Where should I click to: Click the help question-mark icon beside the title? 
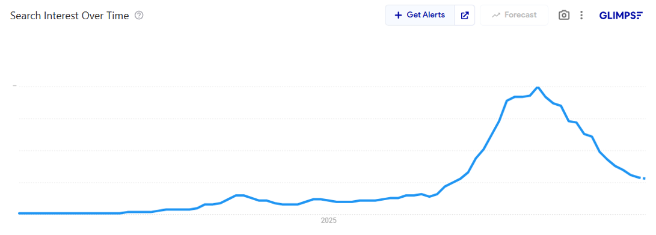139,16
